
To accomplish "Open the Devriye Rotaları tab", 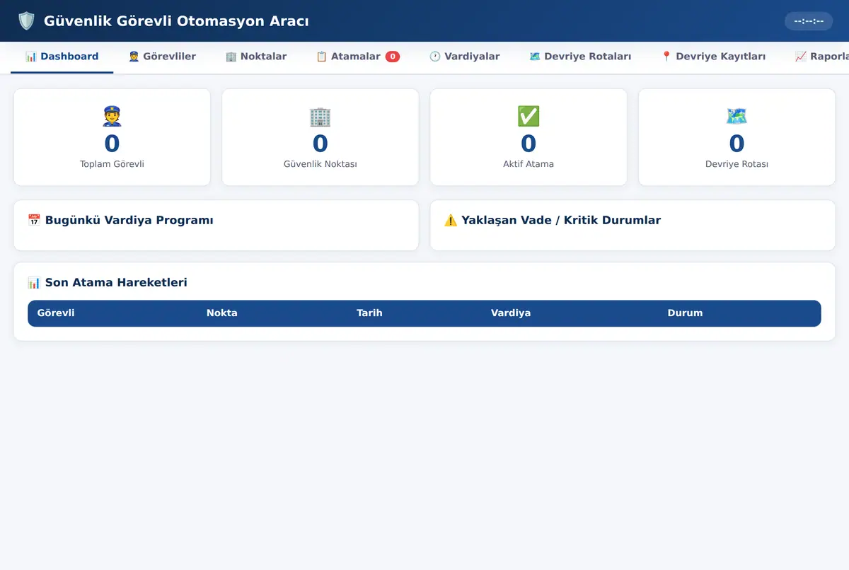I will pyautogui.click(x=580, y=57).
